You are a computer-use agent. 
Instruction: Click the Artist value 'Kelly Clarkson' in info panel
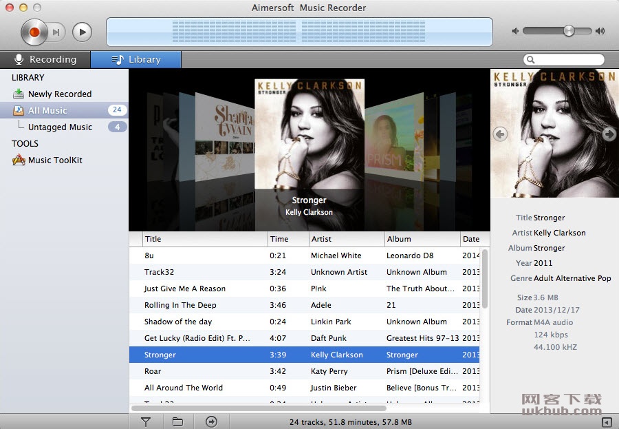(559, 233)
